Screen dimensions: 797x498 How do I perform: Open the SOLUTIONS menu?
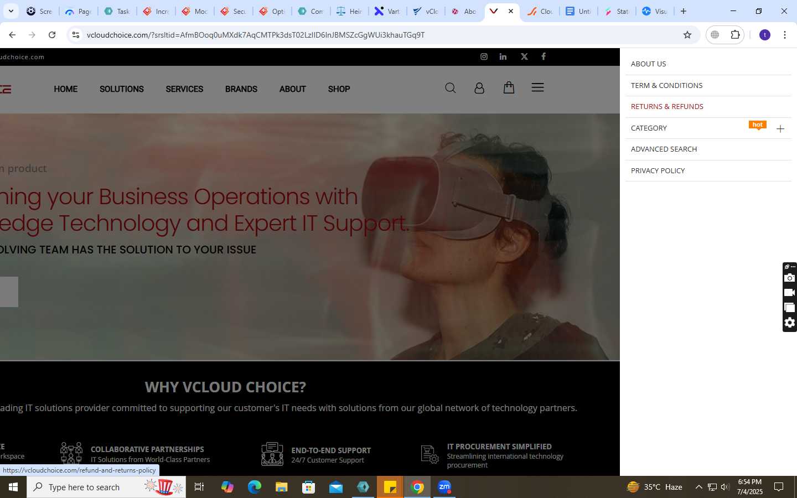[x=122, y=89]
